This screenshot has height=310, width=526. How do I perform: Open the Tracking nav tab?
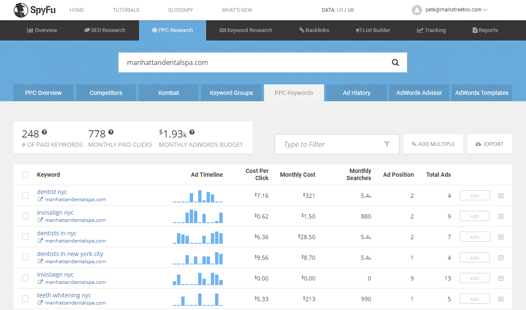[x=431, y=30]
